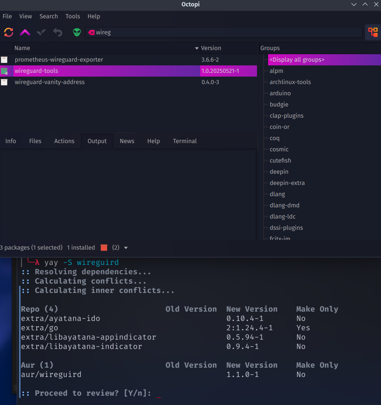Screen dimensions: 381x405
Task: Select the dlang group
Action: click(x=277, y=194)
